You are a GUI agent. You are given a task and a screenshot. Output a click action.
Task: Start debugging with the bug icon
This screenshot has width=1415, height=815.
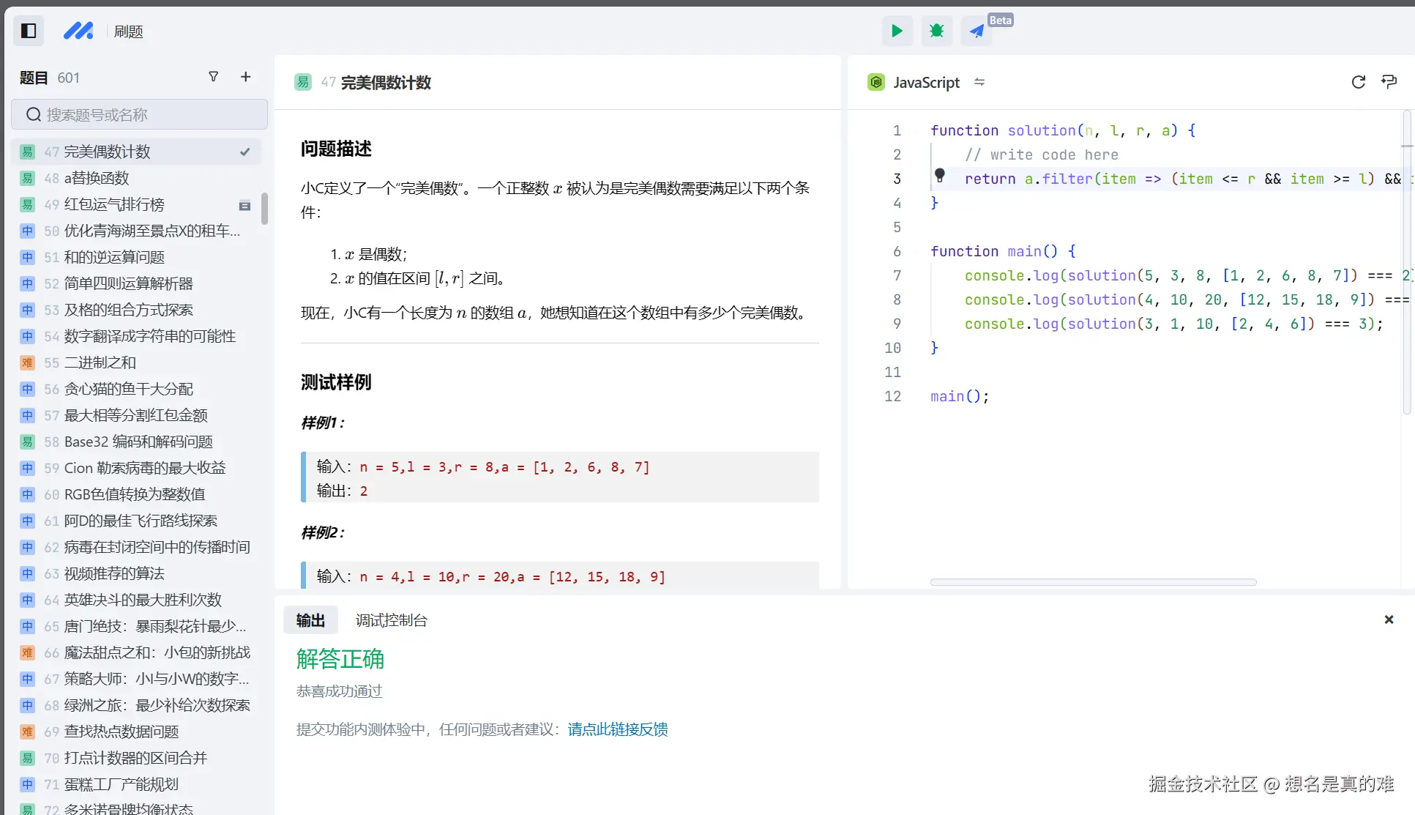point(936,31)
